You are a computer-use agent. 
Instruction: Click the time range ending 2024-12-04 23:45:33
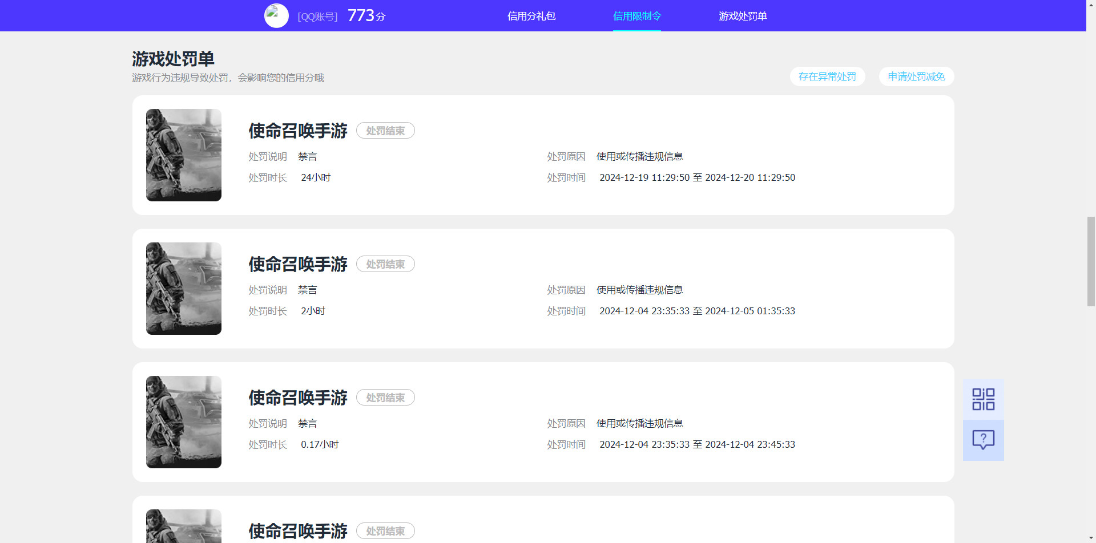coord(697,444)
